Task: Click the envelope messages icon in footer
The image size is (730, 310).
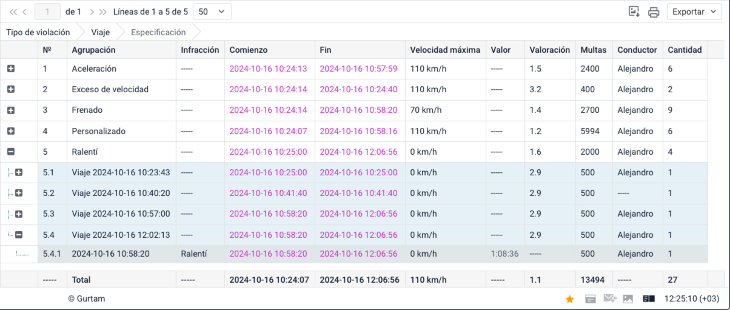Action: tap(609, 298)
